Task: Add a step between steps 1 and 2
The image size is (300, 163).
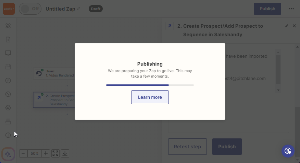Action: (67, 86)
